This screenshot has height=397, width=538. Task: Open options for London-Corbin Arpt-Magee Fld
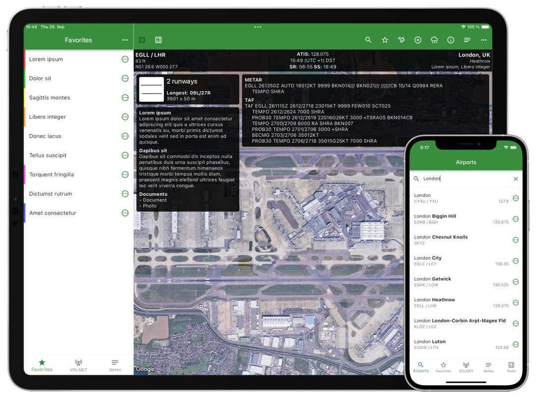515,324
